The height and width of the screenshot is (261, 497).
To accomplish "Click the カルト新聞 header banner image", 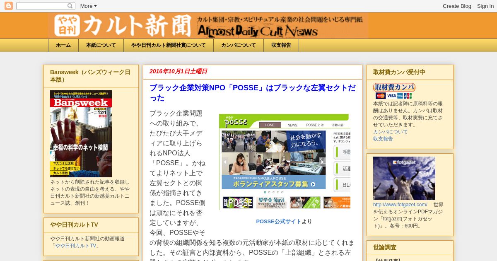I will coord(208,26).
